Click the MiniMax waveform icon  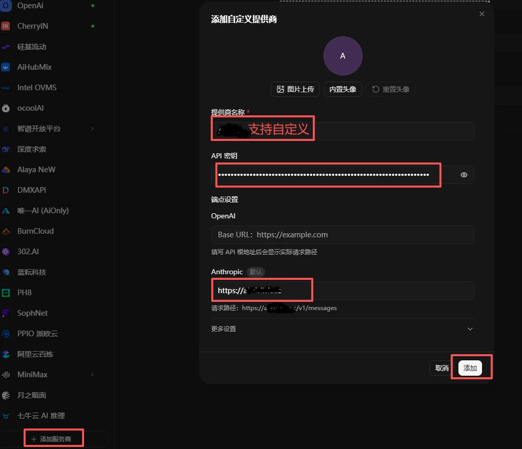[6, 375]
